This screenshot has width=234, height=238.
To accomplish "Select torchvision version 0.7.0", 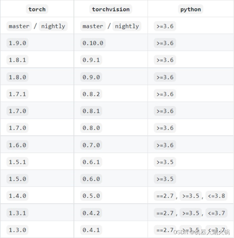I will pos(91,145).
